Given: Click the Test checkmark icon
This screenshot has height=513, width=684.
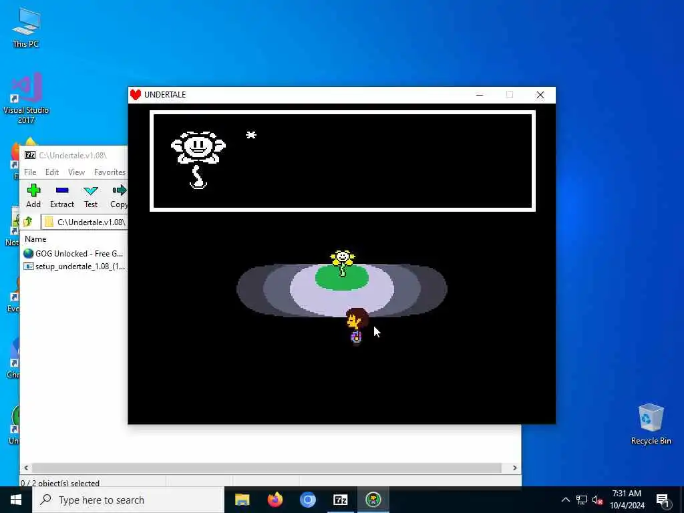Looking at the screenshot, I should point(91,190).
